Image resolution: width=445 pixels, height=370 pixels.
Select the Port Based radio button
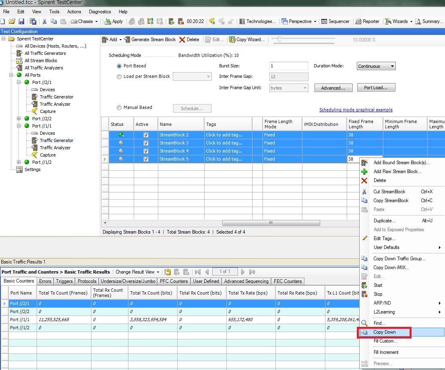119,66
